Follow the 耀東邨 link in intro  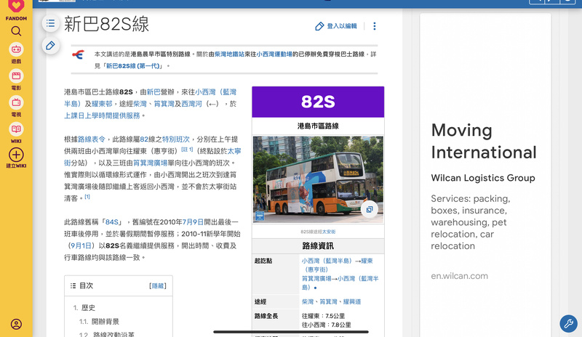click(102, 104)
